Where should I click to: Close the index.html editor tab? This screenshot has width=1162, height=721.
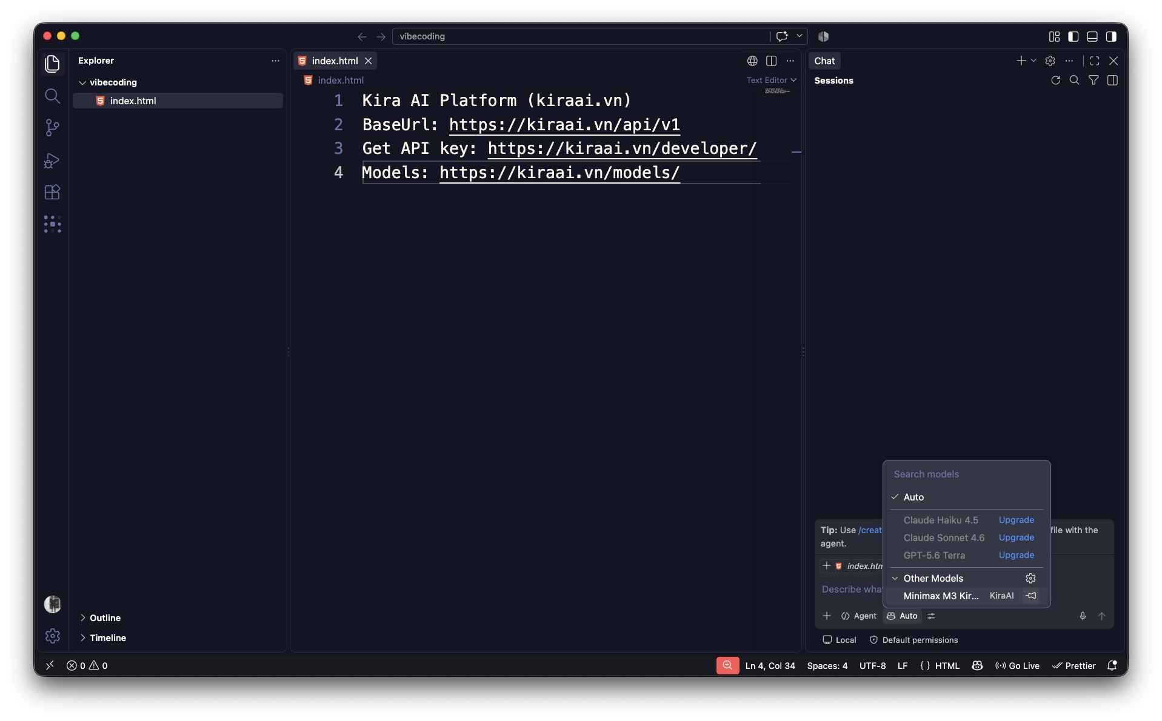368,61
